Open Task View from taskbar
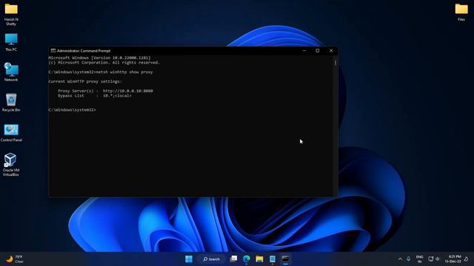Screen dimensions: 474x266 click(233, 259)
